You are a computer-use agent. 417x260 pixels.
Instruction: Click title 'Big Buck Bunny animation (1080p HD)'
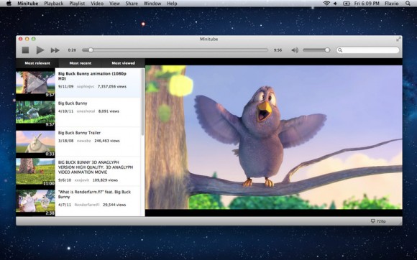pyautogui.click(x=92, y=76)
